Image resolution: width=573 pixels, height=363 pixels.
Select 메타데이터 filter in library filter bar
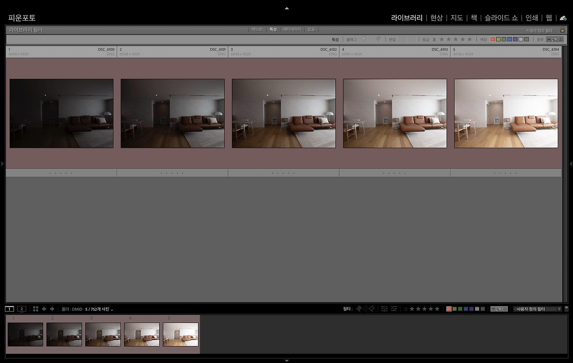292,30
